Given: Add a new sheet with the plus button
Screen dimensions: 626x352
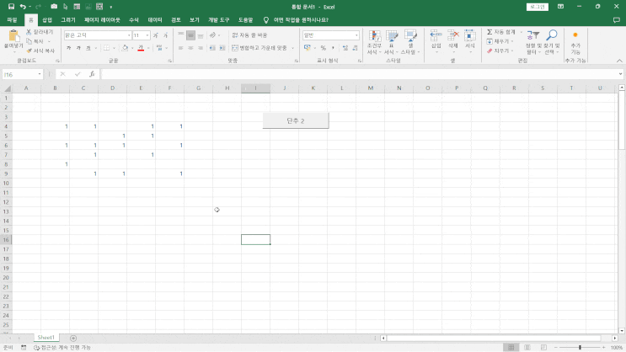Looking at the screenshot, I should (x=73, y=338).
